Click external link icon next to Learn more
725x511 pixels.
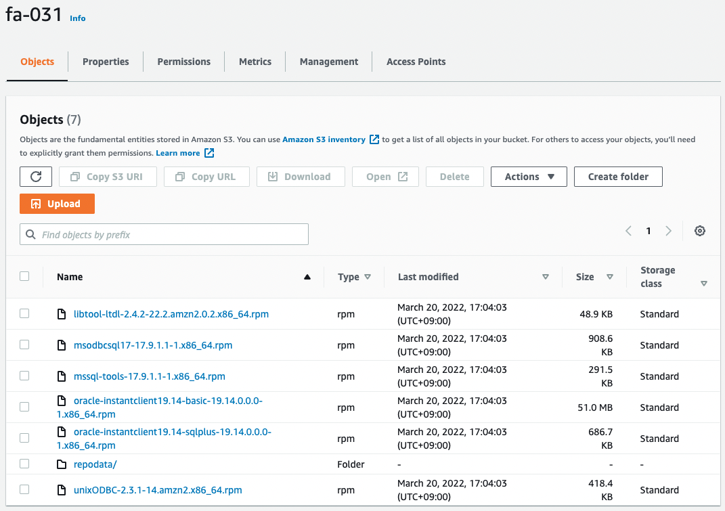click(x=209, y=153)
